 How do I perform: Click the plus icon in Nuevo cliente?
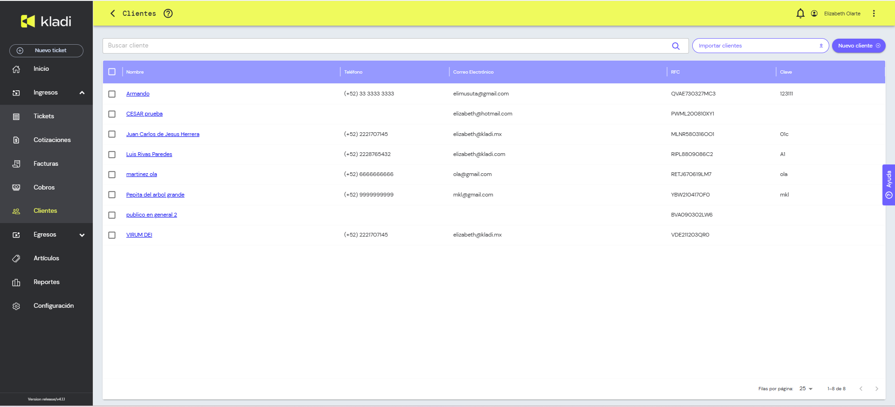878,46
